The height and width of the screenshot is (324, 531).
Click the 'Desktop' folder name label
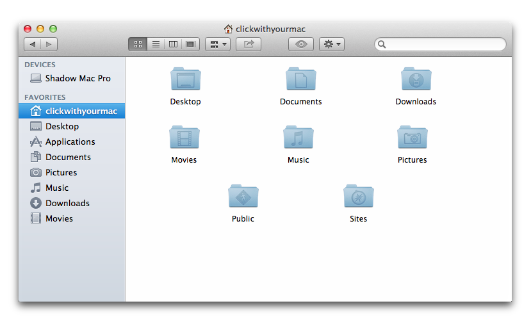(x=186, y=102)
